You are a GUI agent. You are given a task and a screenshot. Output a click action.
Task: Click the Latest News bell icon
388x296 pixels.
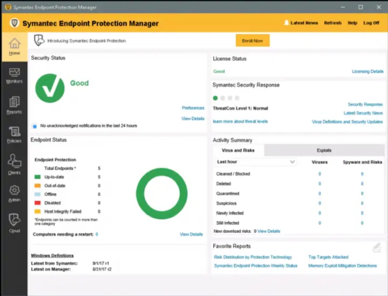tap(286, 22)
